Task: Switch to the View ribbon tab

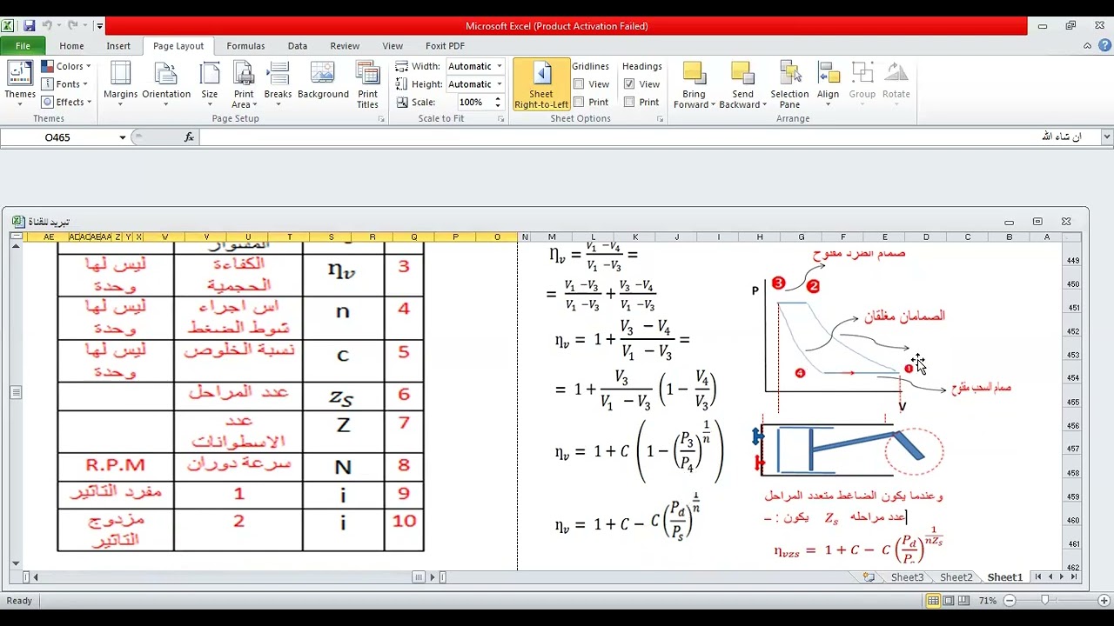Action: (x=393, y=46)
